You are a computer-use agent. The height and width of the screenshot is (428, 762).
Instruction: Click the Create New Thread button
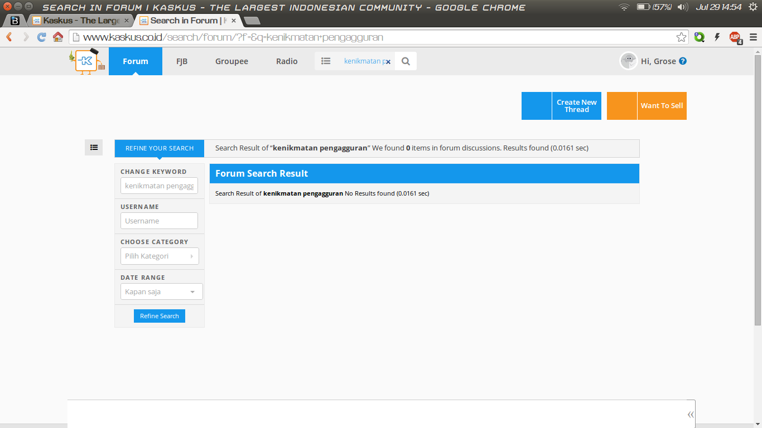[561, 106]
